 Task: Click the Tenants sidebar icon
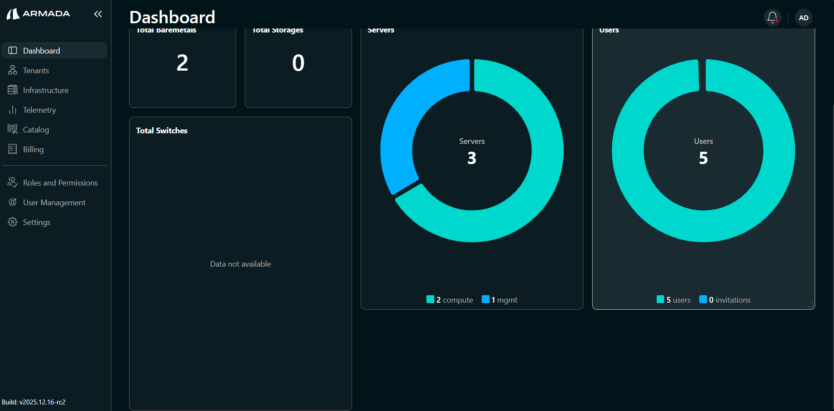pyautogui.click(x=13, y=70)
